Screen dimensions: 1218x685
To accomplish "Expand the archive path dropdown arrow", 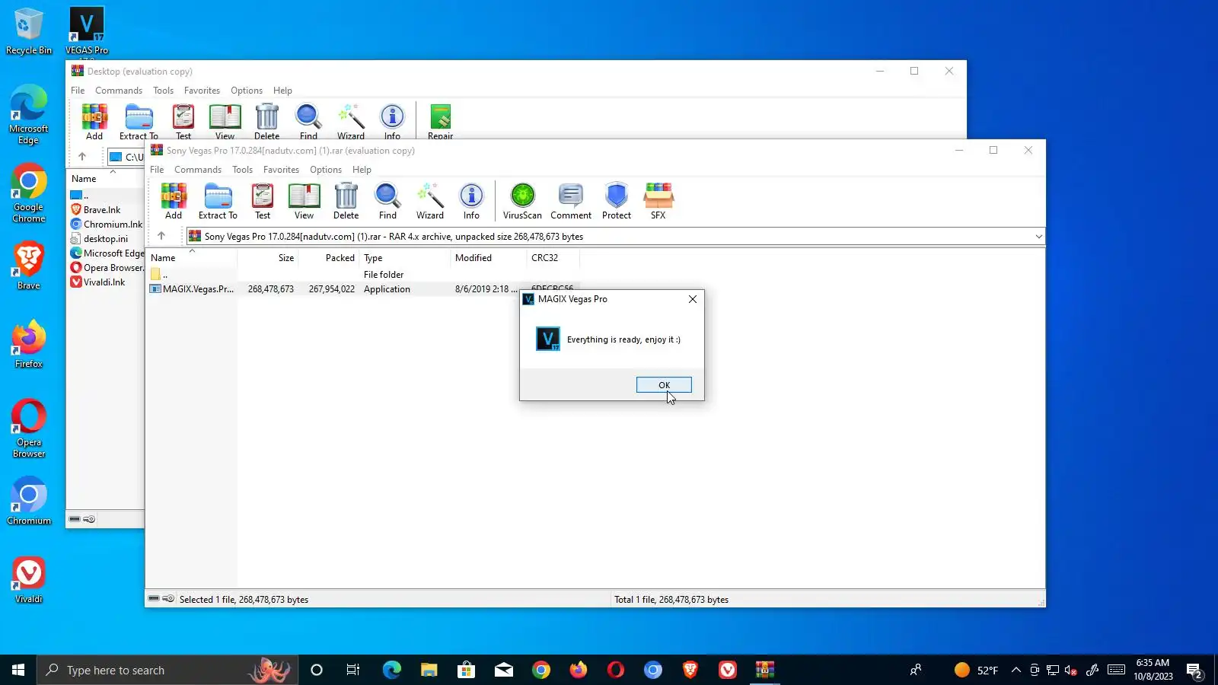I will [x=1038, y=237].
